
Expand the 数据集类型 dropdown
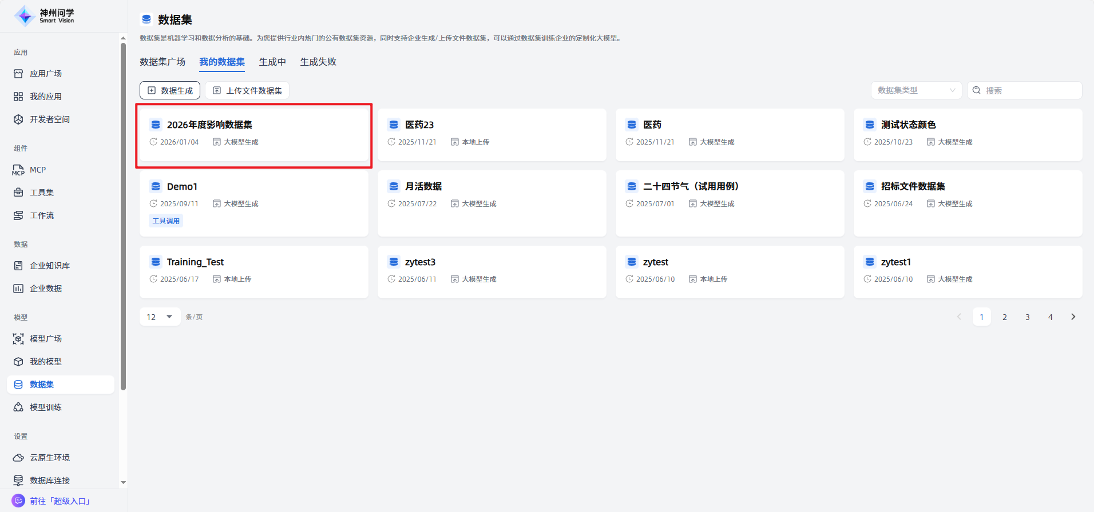pyautogui.click(x=916, y=90)
